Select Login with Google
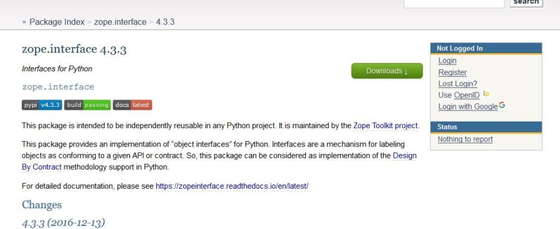Screen dimensions: 560x229 click(x=468, y=106)
